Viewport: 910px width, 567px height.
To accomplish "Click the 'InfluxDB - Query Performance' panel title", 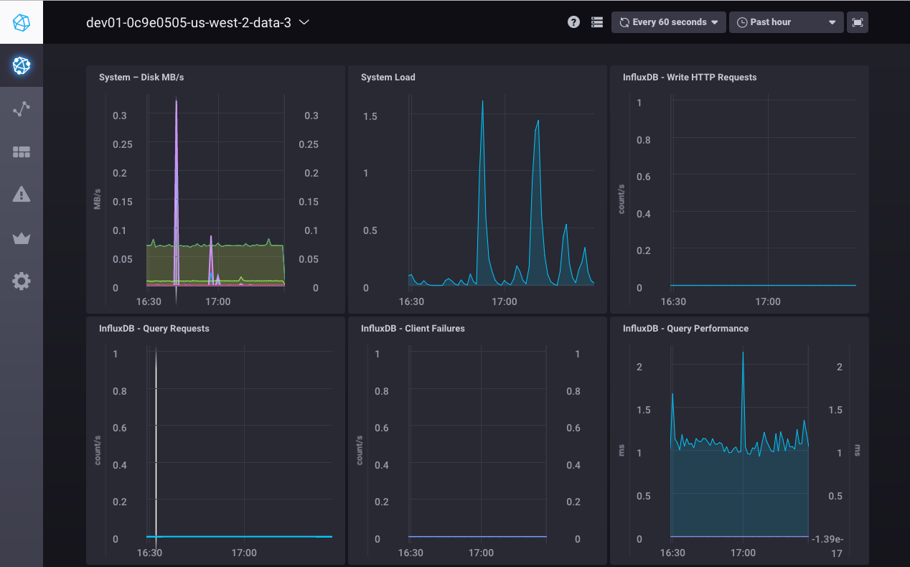I will pos(685,329).
